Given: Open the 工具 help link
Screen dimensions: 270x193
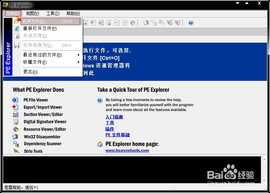Looking at the screenshot, I should (110, 123).
